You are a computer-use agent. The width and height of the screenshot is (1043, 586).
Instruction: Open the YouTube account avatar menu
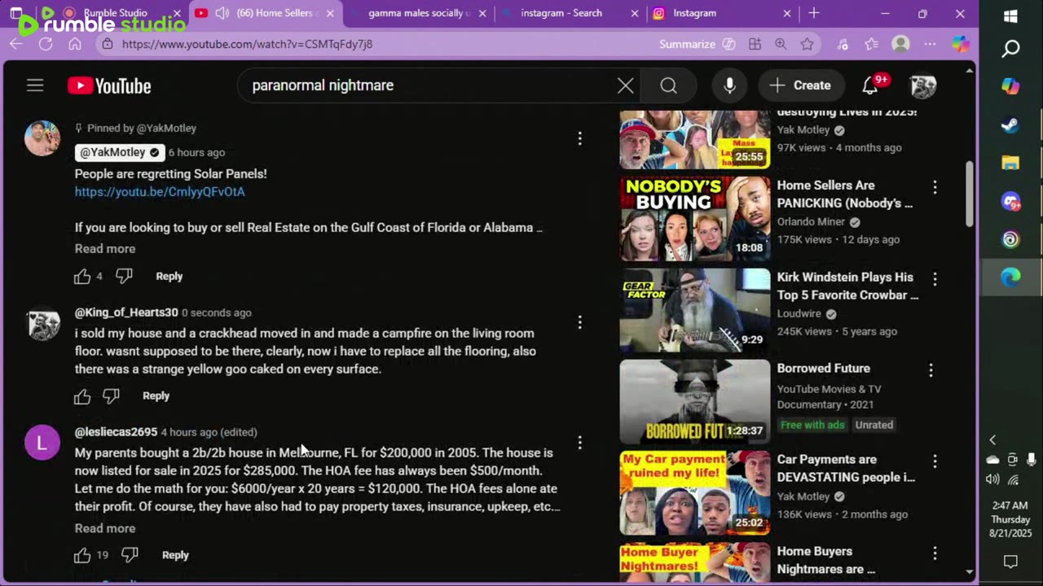click(x=923, y=85)
